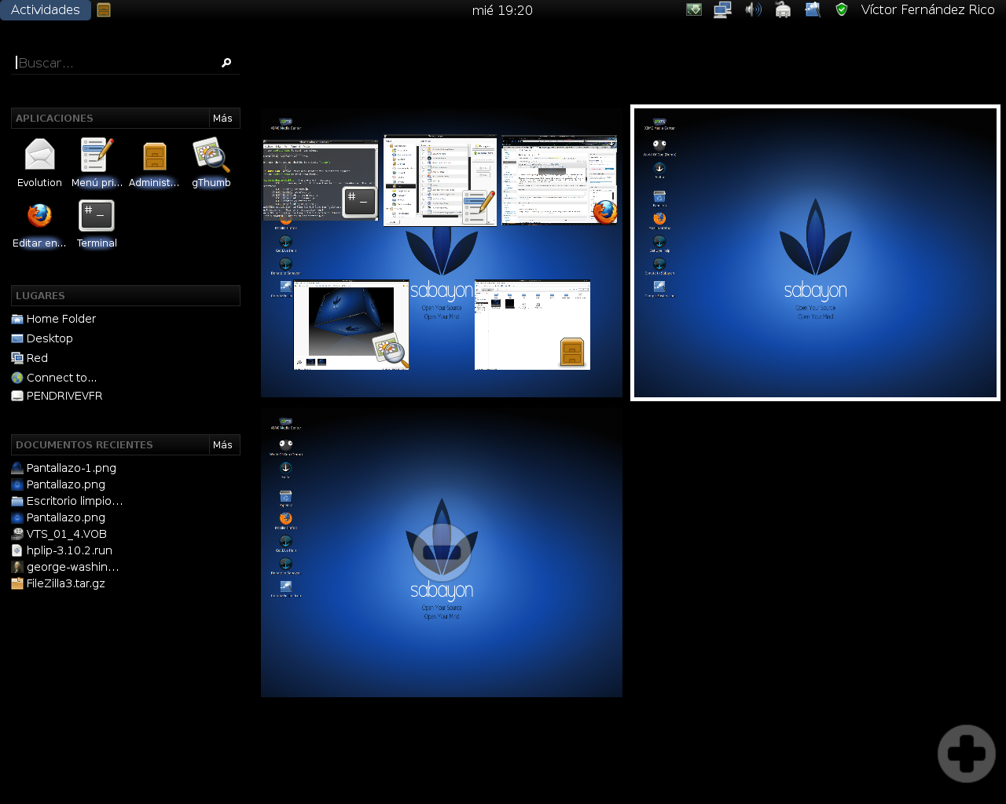Screen dimensions: 1006x804
Task: Open recent file FileZilla3.tar.gz
Action: [x=58, y=583]
